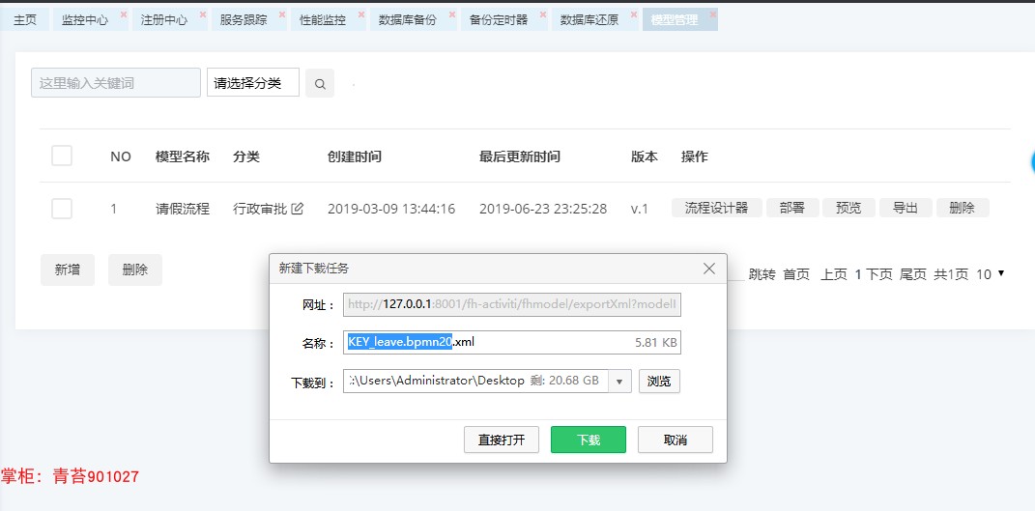
Task: Open the page size dropdown showing 10
Action: [x=991, y=274]
